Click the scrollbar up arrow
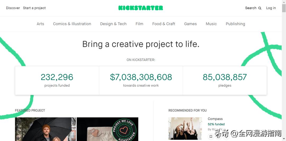Viewport: 286px width, 141px height. 284,2
